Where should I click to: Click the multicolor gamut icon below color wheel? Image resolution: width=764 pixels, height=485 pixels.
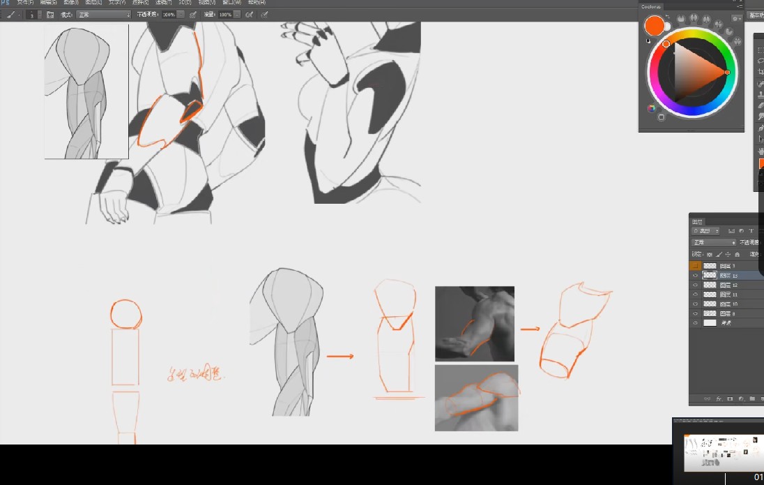pyautogui.click(x=652, y=108)
